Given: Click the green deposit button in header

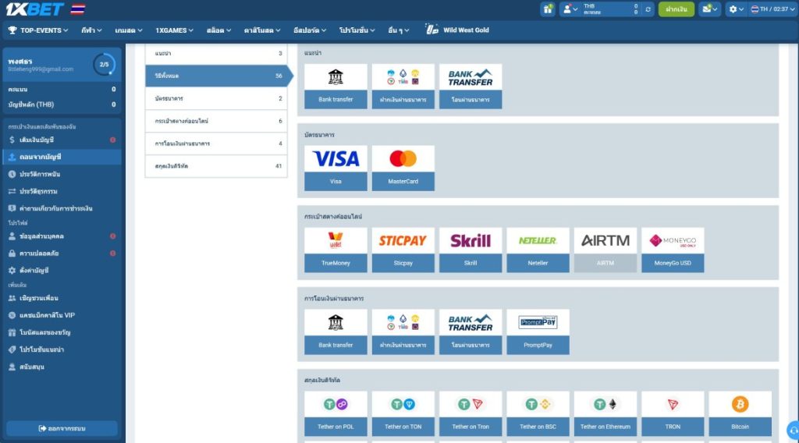Looking at the screenshot, I should [x=676, y=9].
